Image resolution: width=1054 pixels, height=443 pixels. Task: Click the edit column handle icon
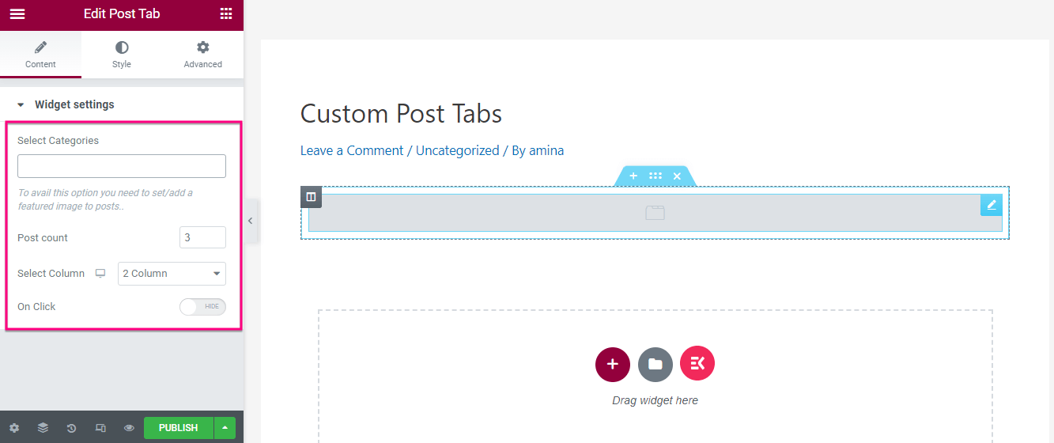coord(312,197)
